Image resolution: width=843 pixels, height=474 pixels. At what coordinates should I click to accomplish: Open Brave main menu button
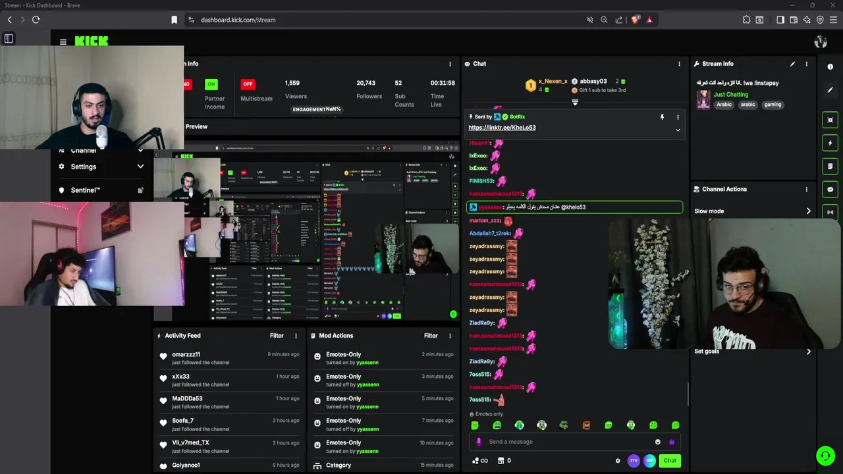[833, 20]
